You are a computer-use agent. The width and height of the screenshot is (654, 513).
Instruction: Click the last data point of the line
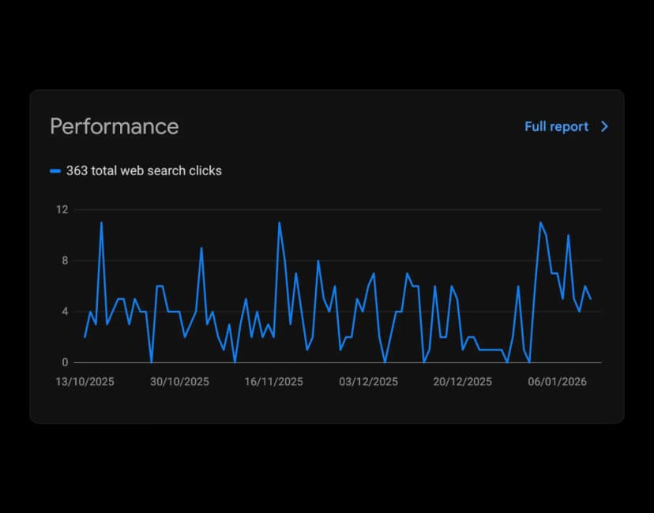590,299
